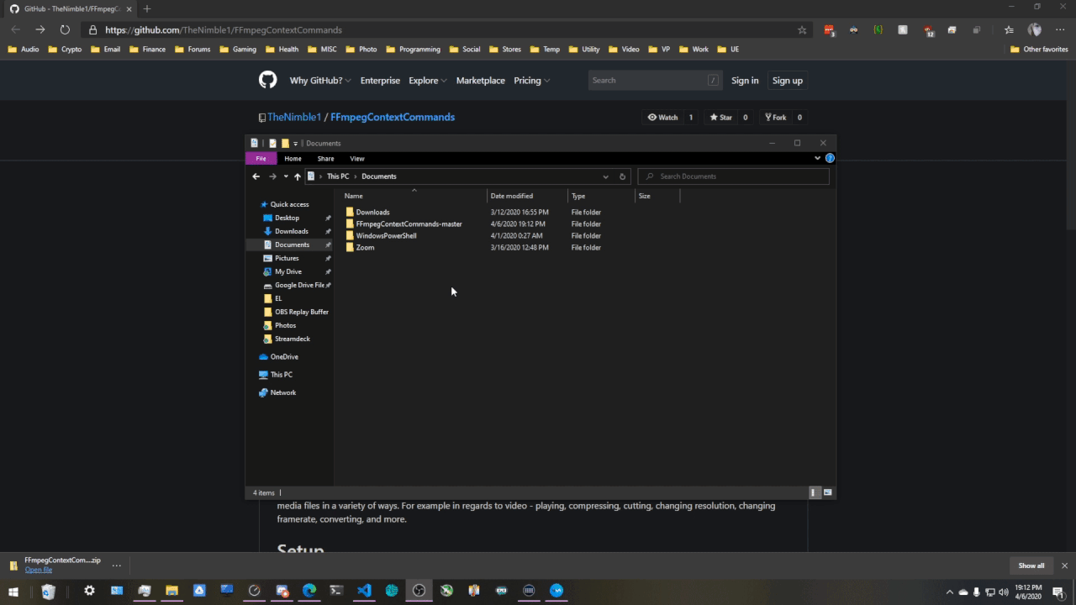Select OneDrive in navigation pane
The image size is (1076, 605).
284,357
